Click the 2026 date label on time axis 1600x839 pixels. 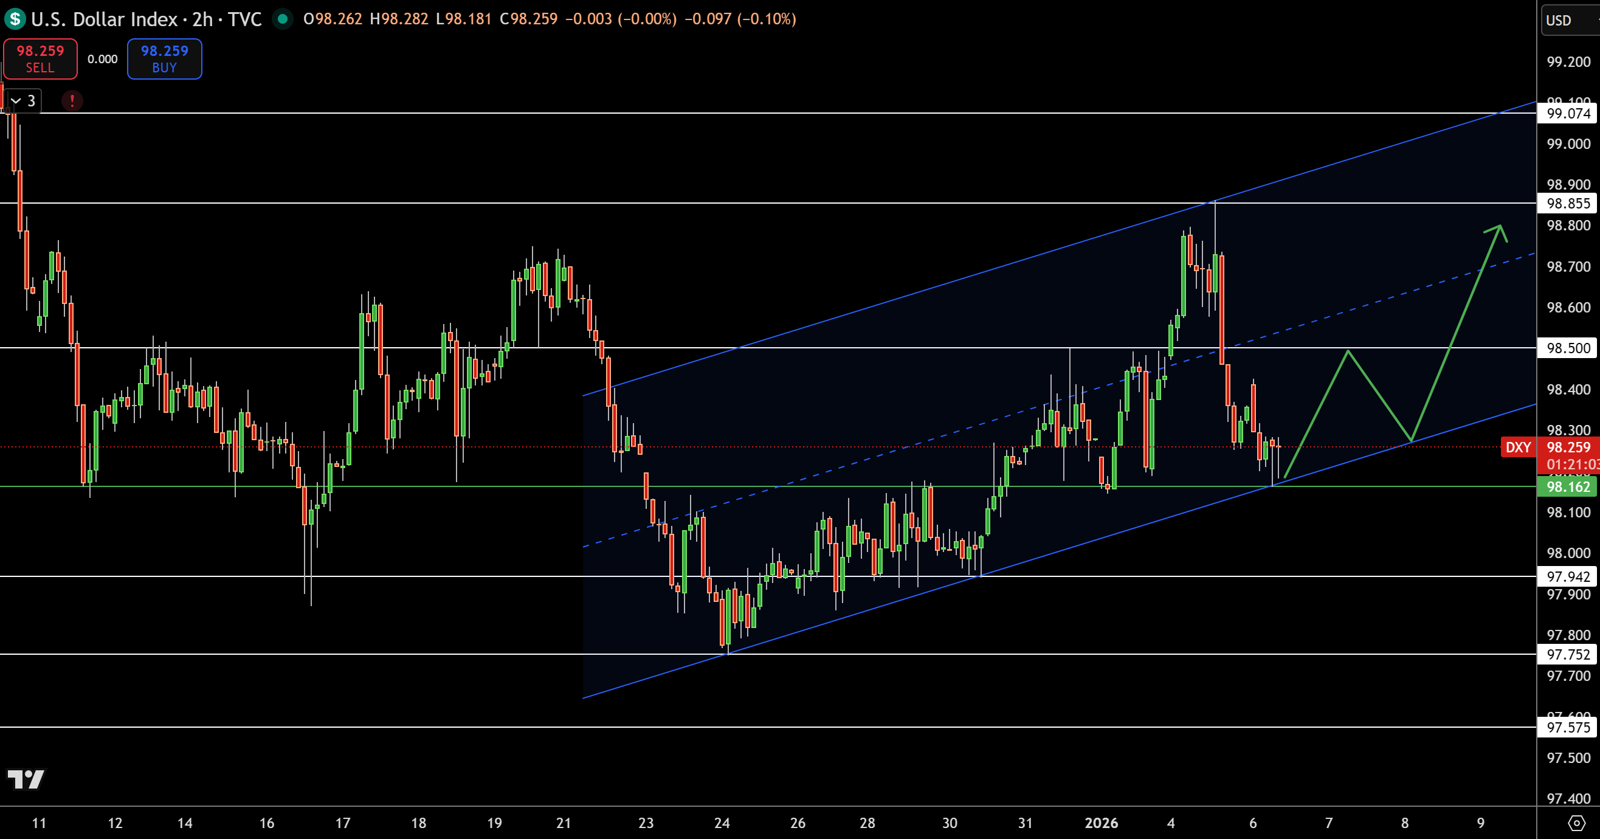coord(1102,823)
